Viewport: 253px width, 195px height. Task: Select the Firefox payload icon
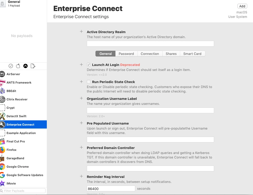3,150
